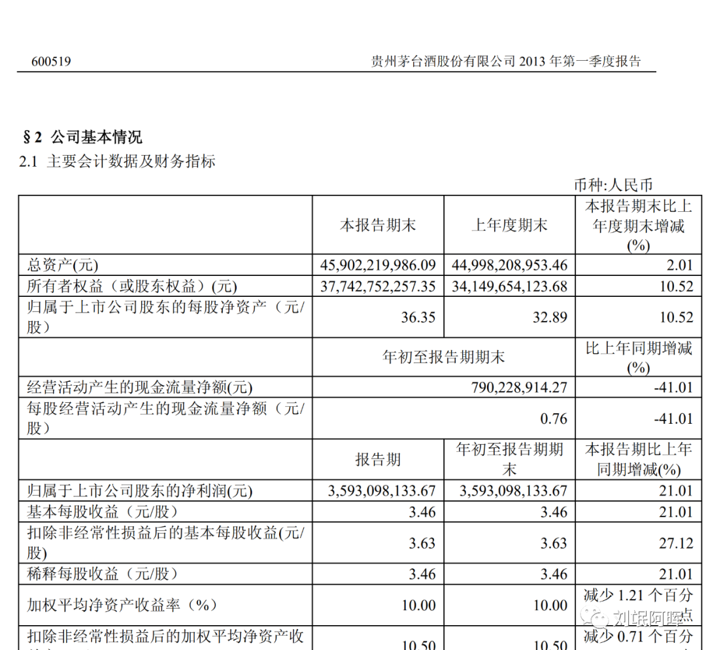Viewport: 706px width, 650px height.
Task: Click the value 45,902,219,986.09
Action: (x=378, y=265)
